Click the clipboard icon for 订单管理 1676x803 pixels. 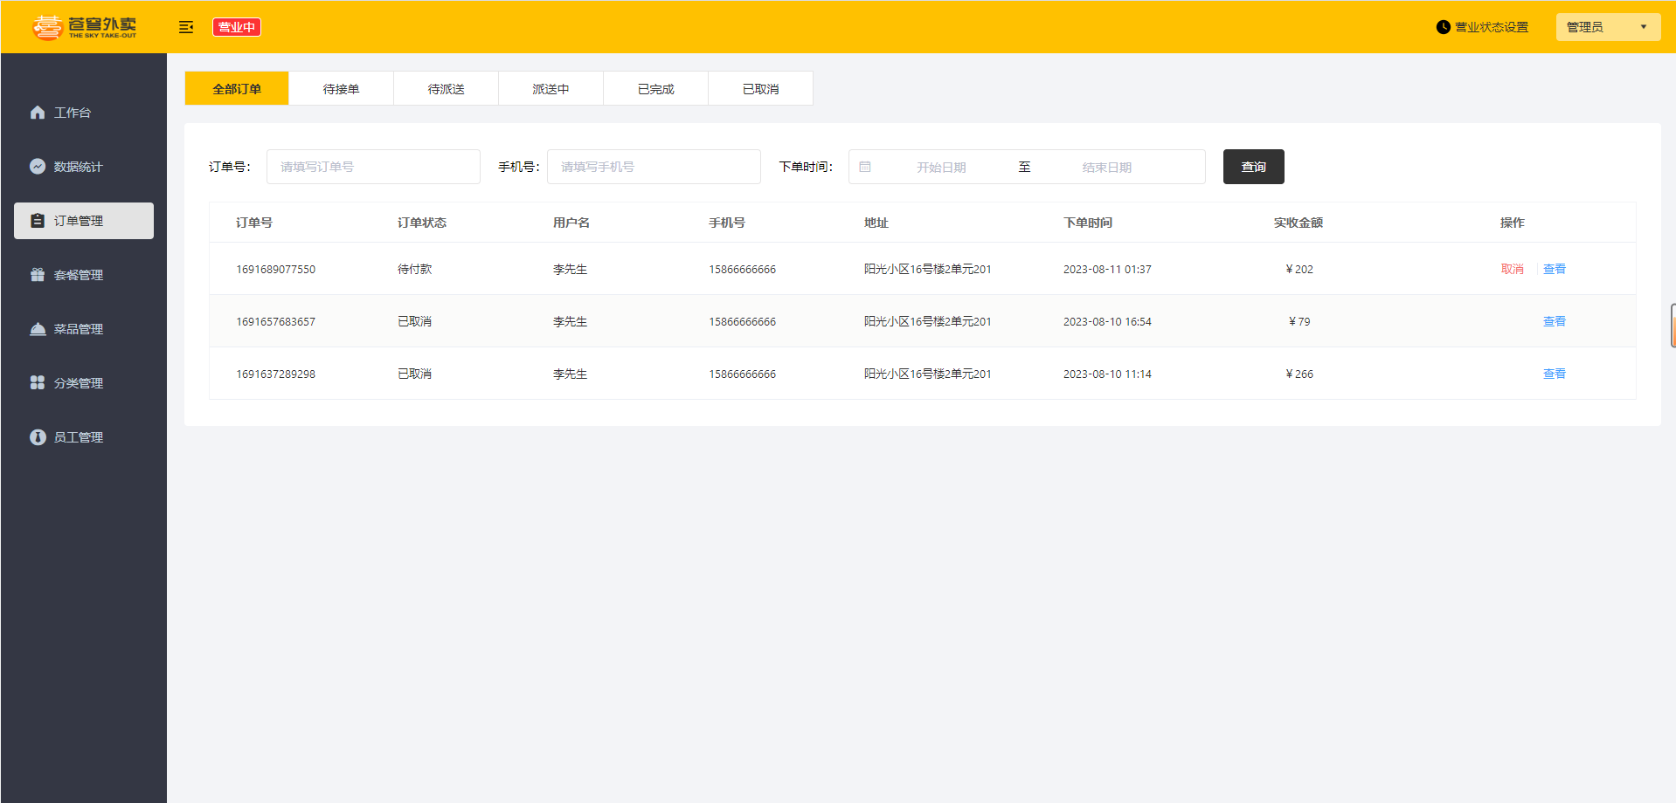38,221
